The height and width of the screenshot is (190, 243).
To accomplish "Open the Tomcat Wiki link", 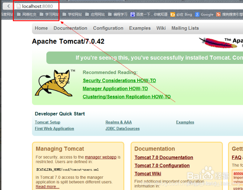I will click(148, 174).
